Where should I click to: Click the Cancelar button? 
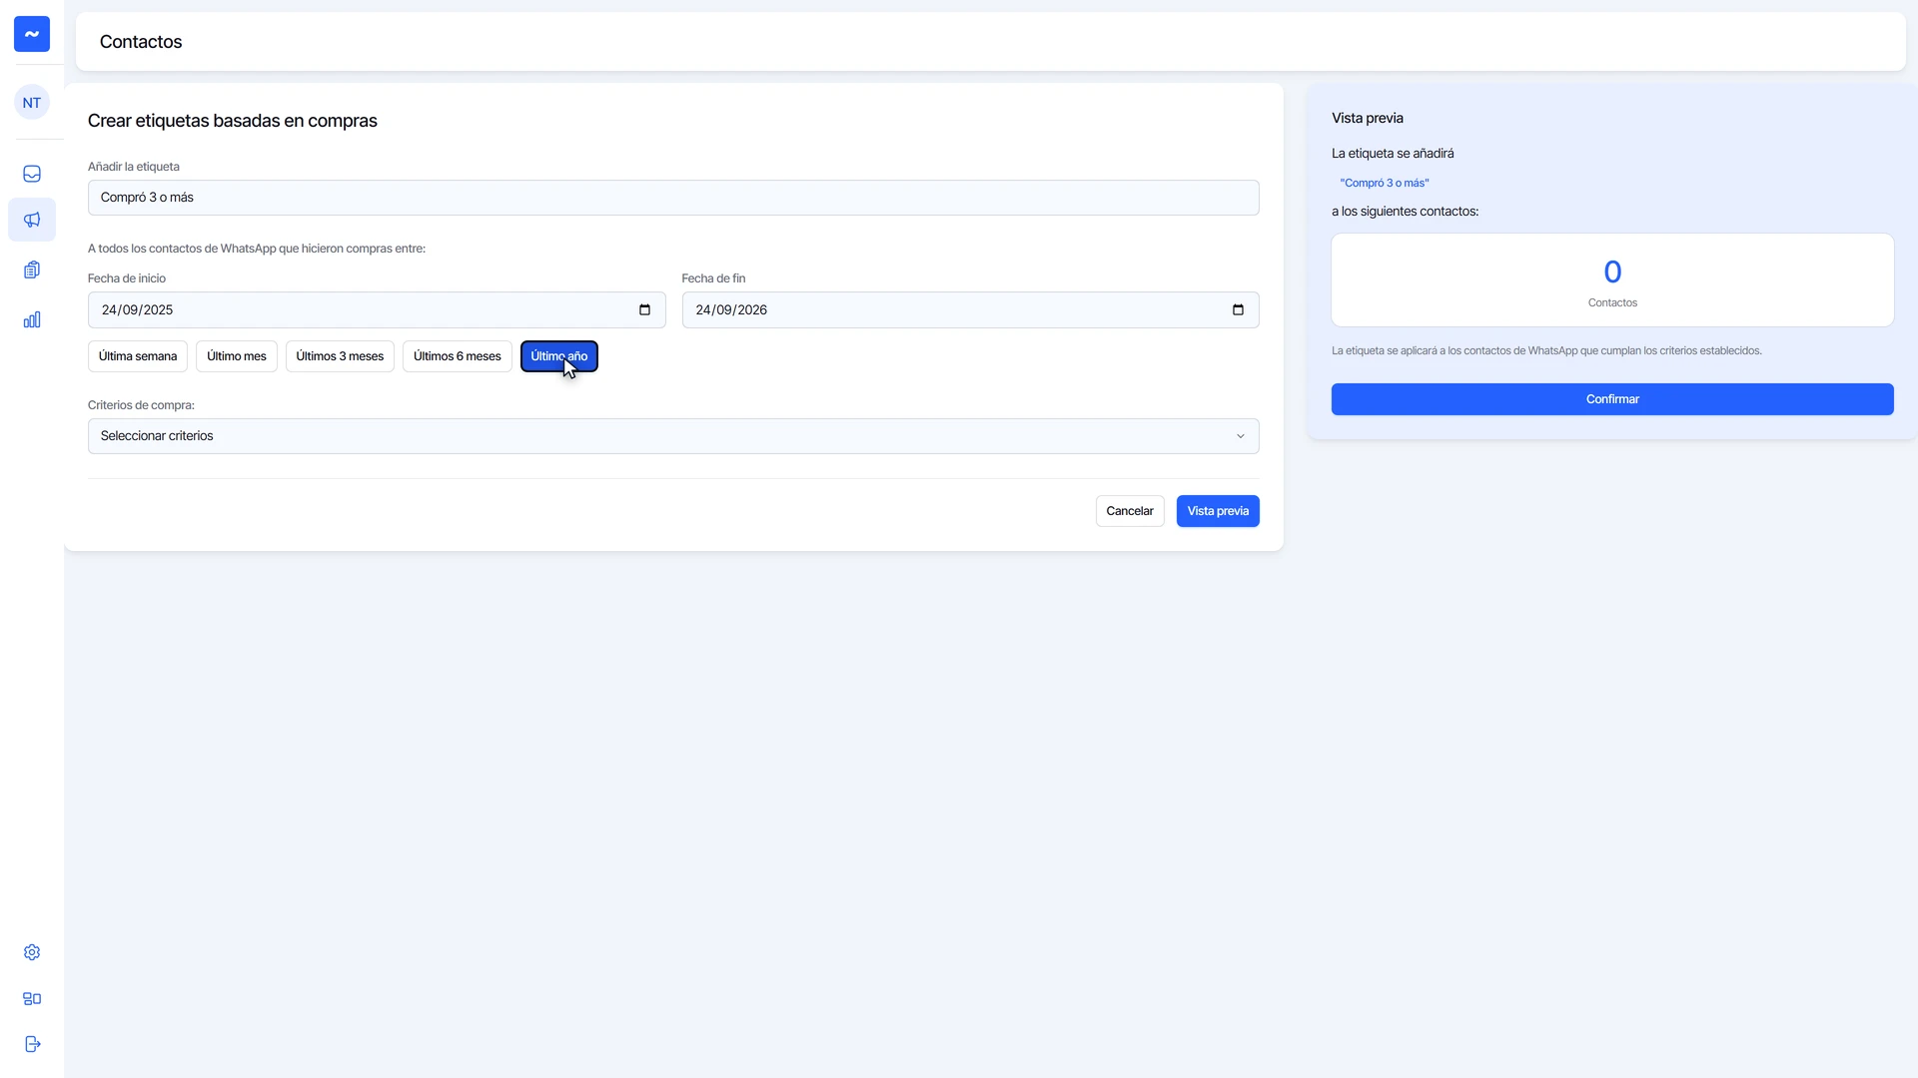click(1130, 511)
